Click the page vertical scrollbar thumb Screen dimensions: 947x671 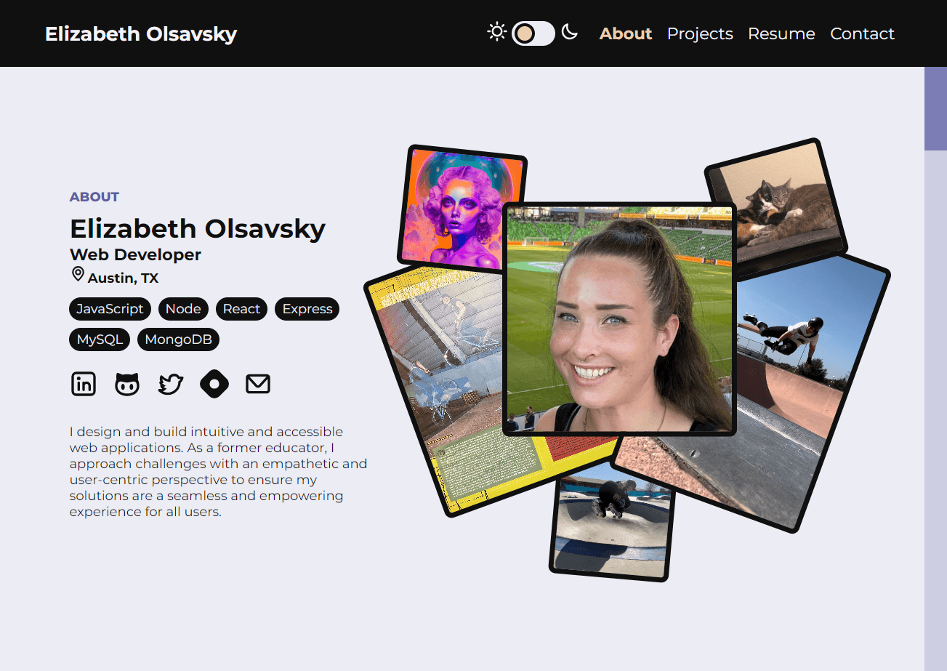coord(935,109)
